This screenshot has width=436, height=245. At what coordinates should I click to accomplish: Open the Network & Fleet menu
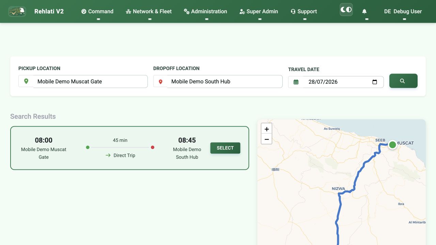coord(149,11)
